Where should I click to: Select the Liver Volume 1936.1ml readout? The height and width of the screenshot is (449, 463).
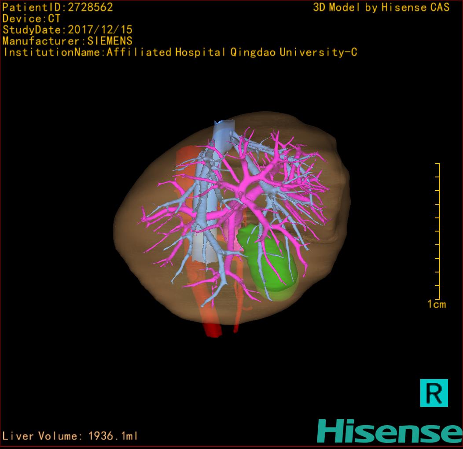[x=70, y=436]
